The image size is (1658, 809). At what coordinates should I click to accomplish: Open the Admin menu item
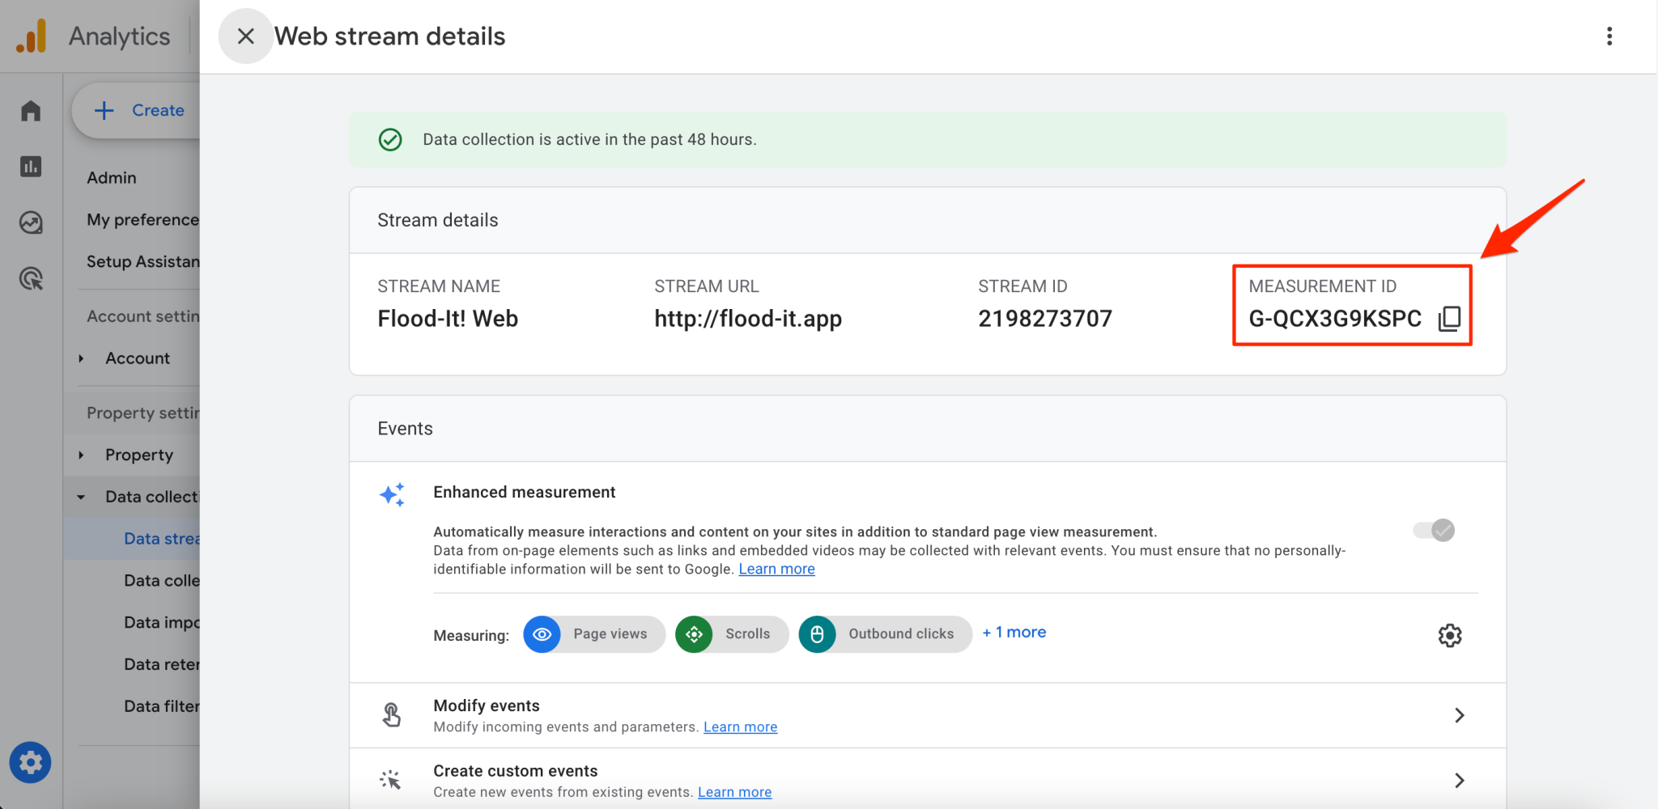click(111, 177)
